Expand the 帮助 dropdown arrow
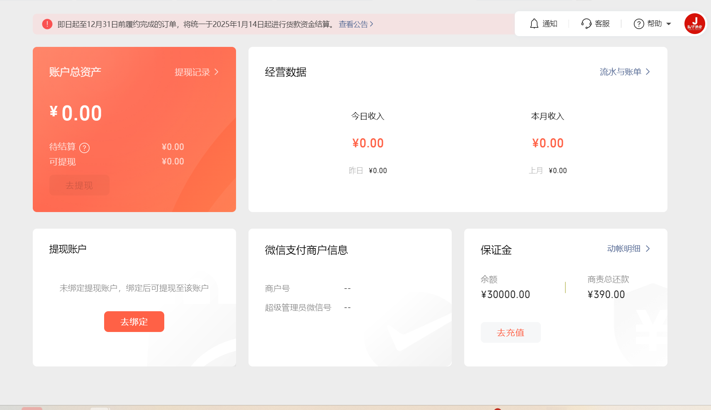Image resolution: width=711 pixels, height=410 pixels. point(669,24)
